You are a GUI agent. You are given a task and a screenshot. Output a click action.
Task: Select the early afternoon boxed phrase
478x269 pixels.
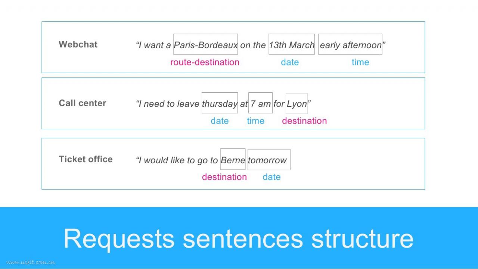350,44
